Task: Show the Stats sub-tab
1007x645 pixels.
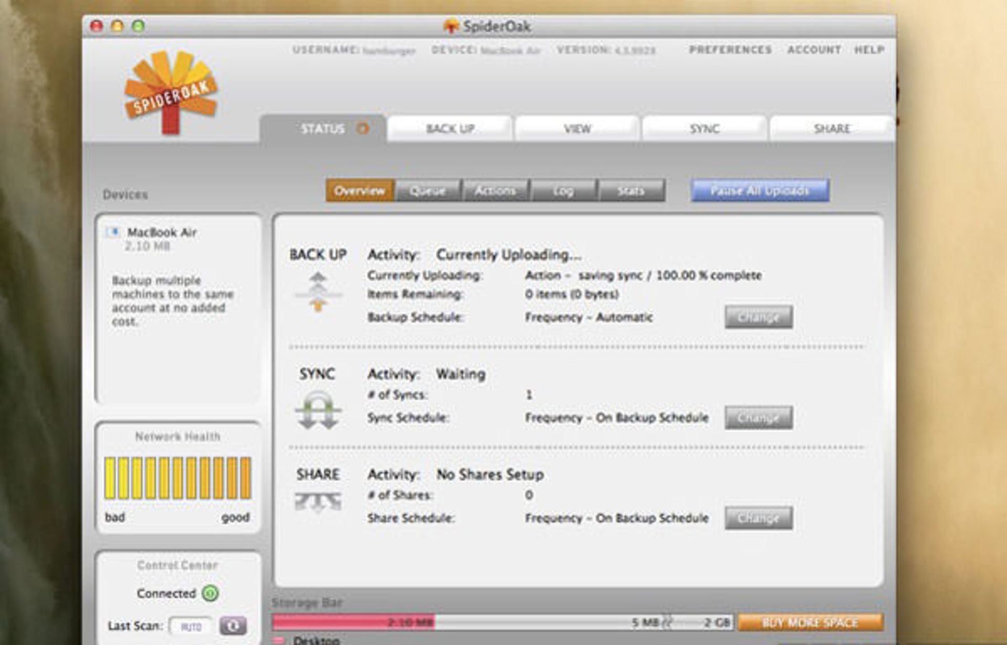Action: pos(631,191)
